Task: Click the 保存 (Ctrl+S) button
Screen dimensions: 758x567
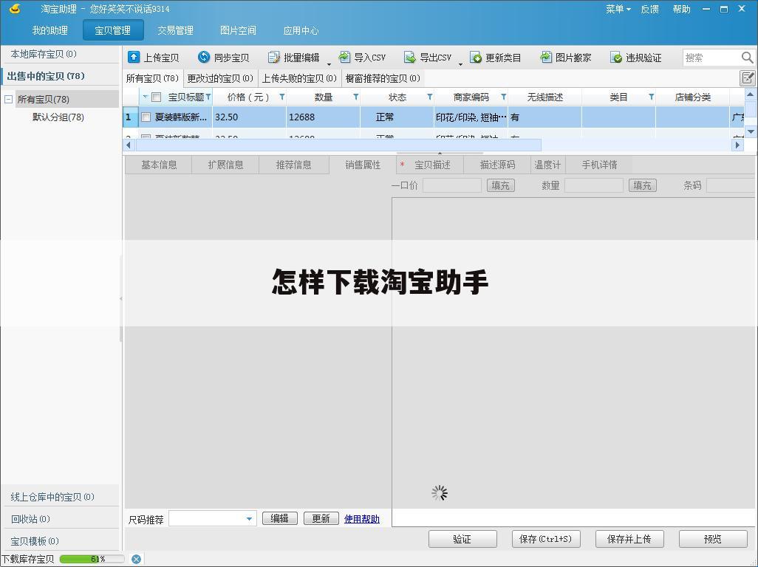Action: point(546,539)
